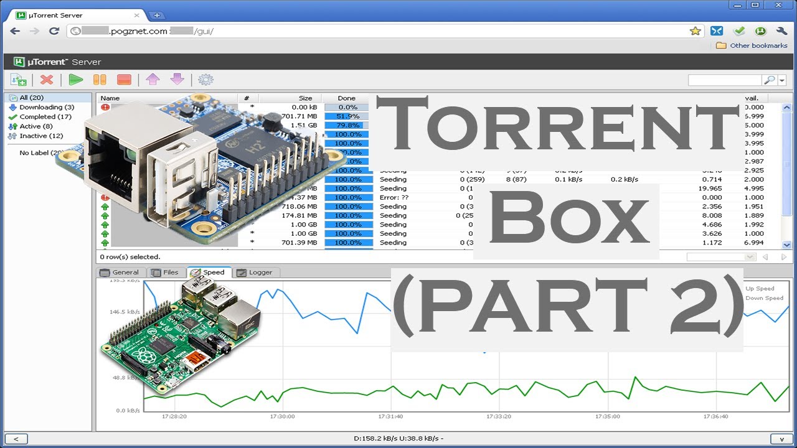Click the '701.39 MB' size cell
Image resolution: width=797 pixels, height=448 pixels.
(x=299, y=243)
